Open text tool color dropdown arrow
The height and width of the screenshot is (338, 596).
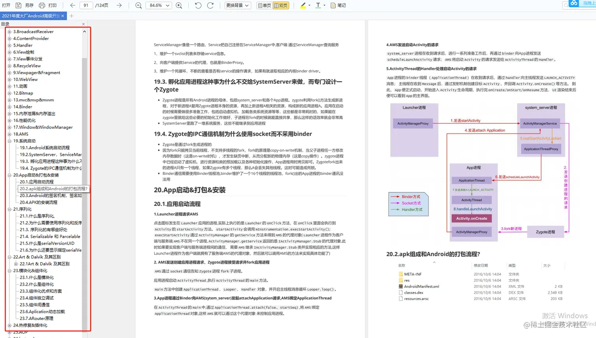click(324, 6)
